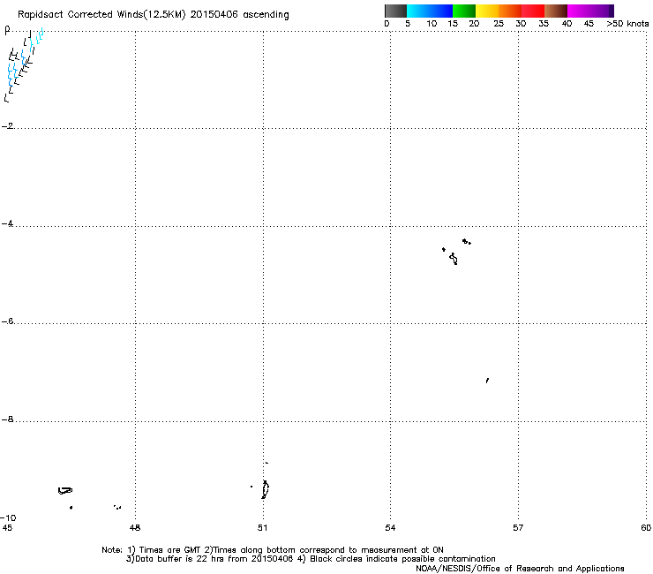Click the plot title 'Rapidscat Corrected Winds(12.5KM)'
This screenshot has height=574, width=653.
[101, 15]
